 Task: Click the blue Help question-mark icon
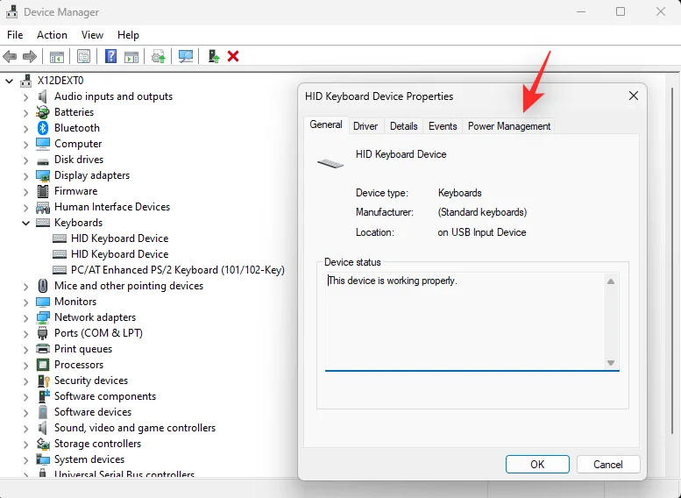[110, 56]
